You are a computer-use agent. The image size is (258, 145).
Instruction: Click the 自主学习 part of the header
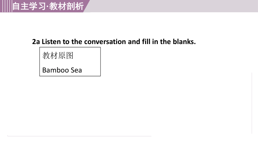29,6
